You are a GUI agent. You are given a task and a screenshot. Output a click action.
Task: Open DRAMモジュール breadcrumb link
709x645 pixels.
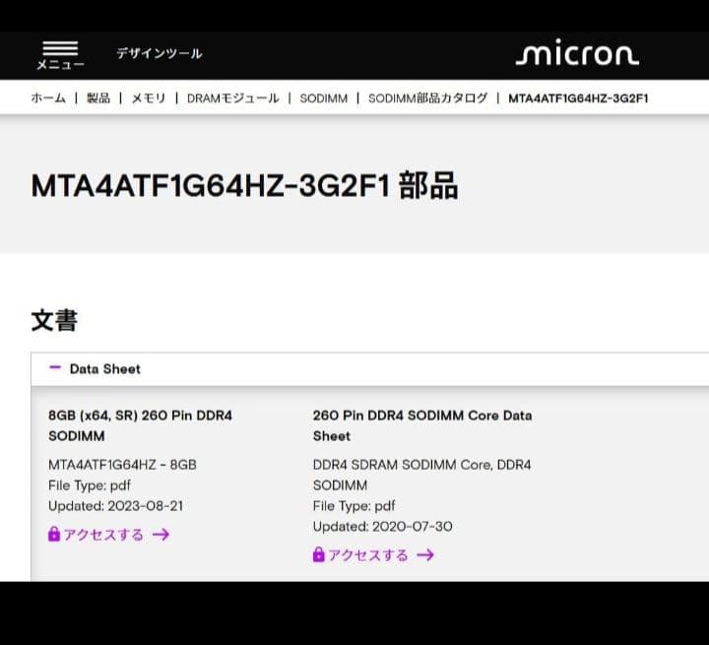click(232, 98)
